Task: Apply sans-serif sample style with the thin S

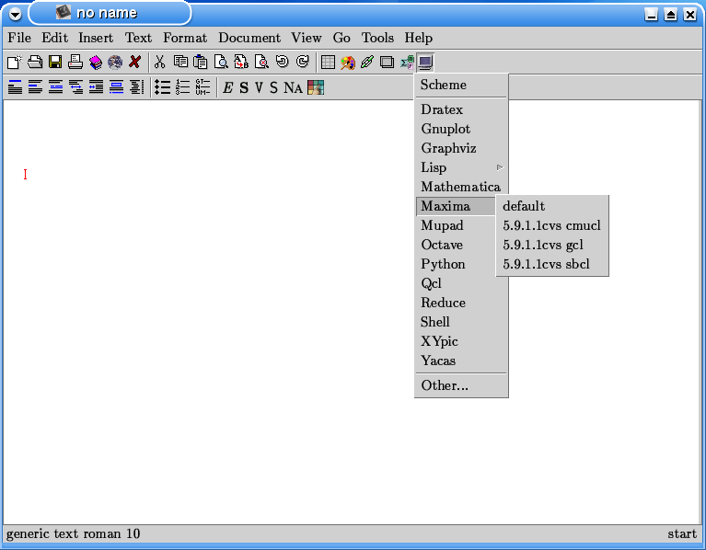Action: [273, 87]
